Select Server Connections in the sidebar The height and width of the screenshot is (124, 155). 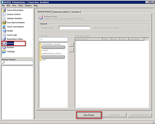16,27
